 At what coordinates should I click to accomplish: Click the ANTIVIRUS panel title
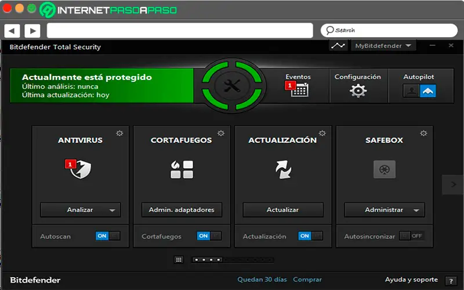coord(80,140)
